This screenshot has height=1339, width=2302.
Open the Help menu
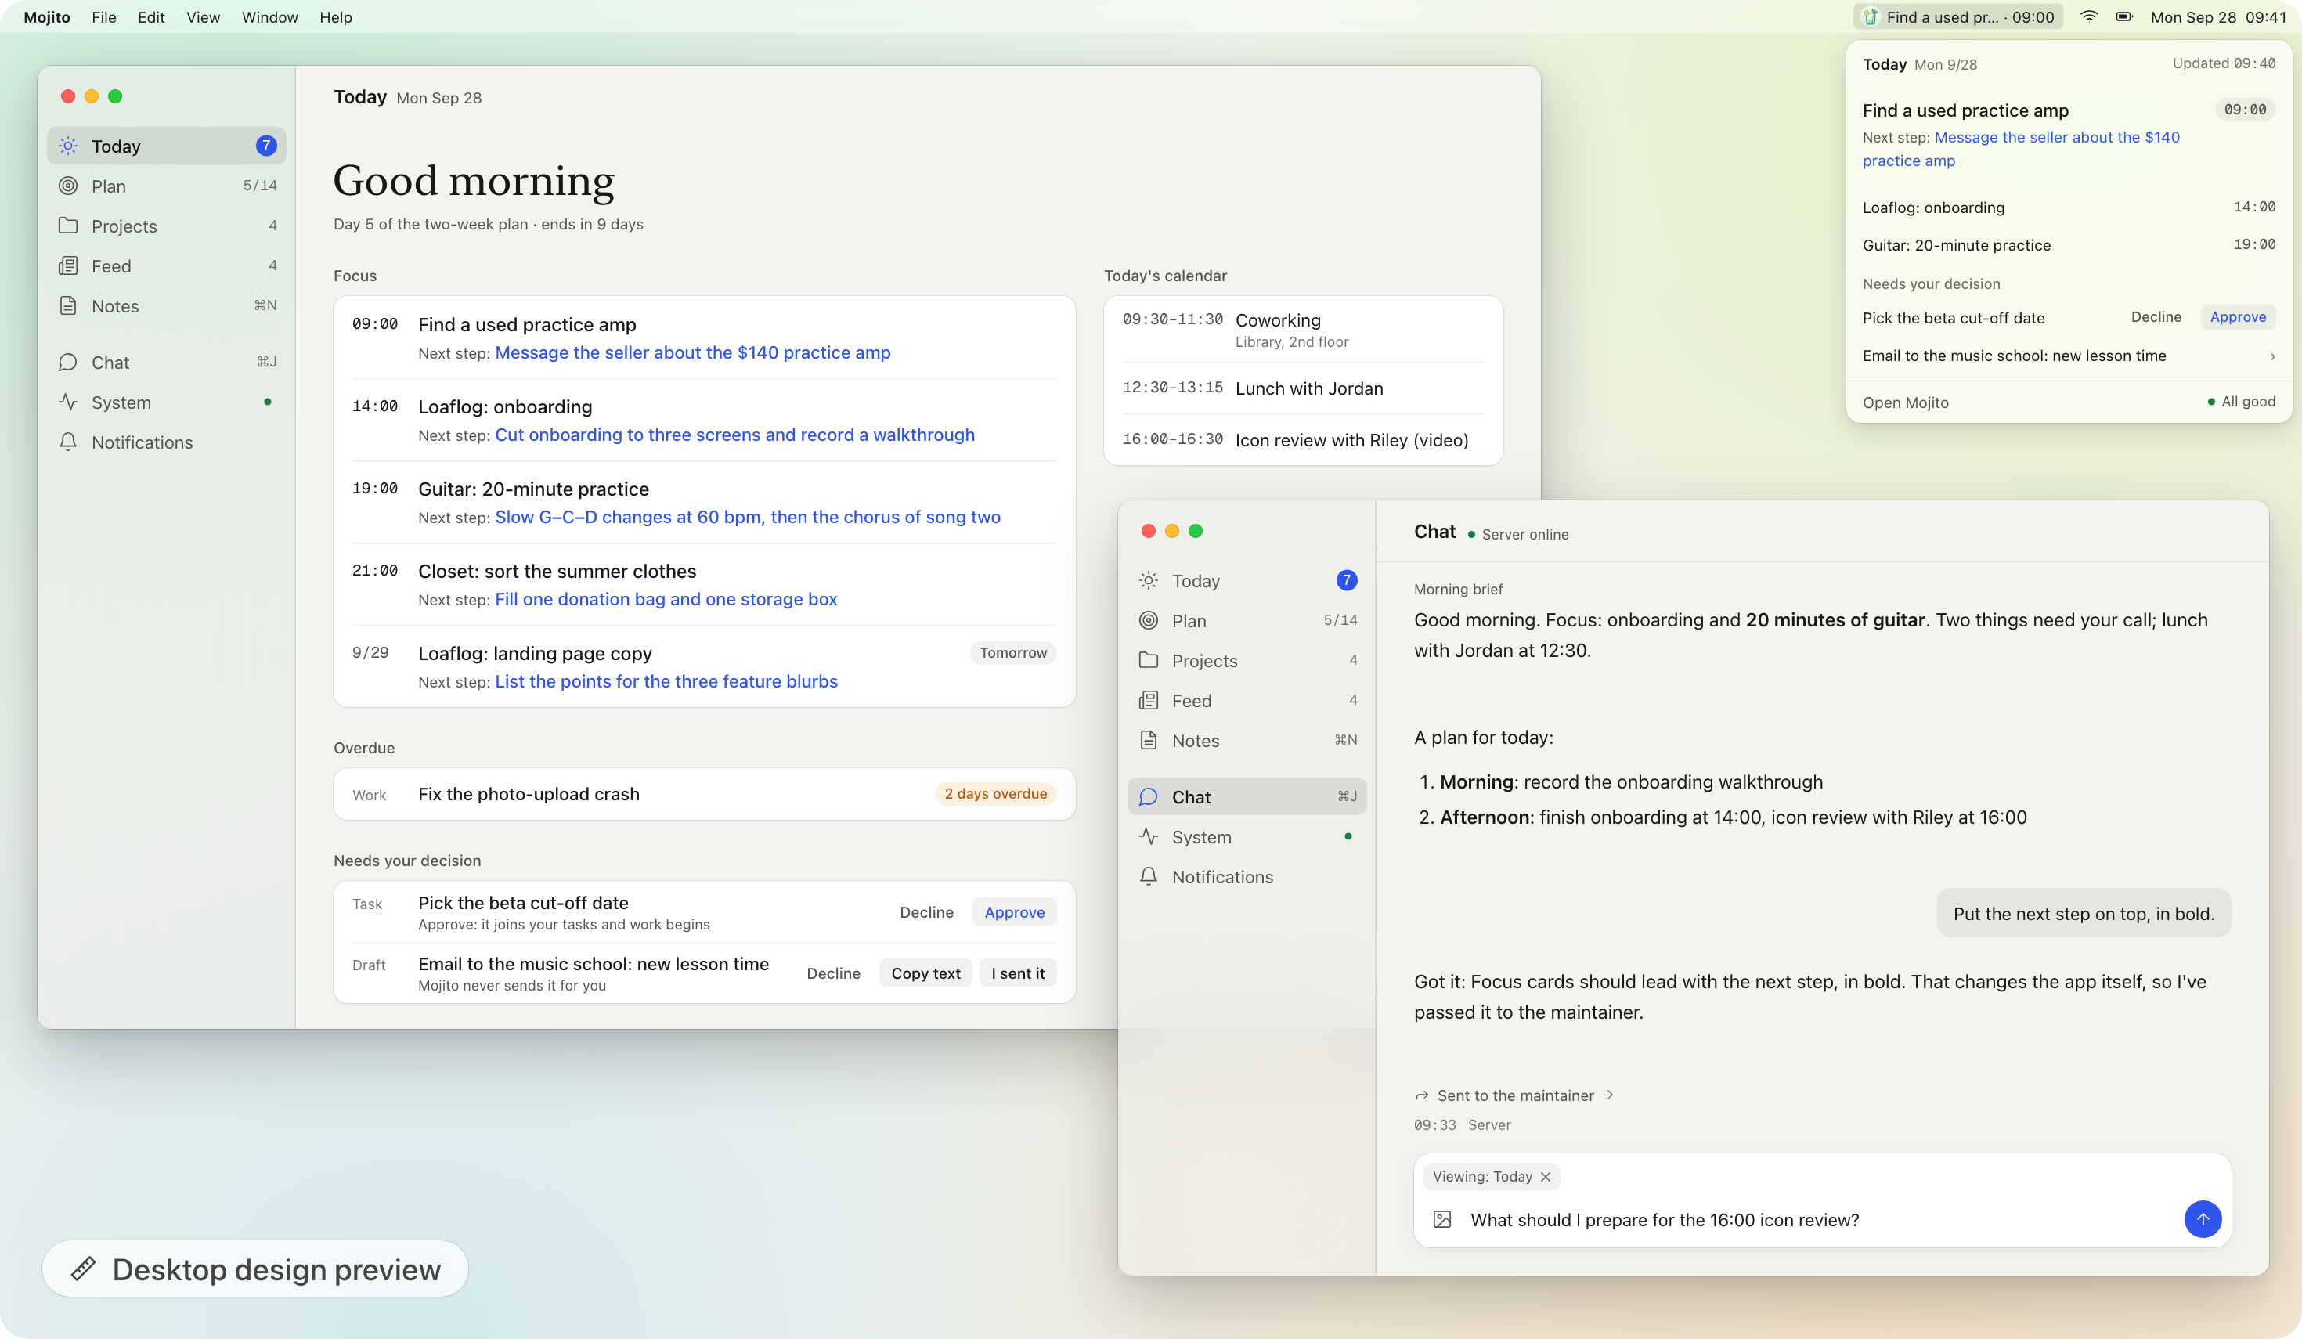[x=335, y=16]
